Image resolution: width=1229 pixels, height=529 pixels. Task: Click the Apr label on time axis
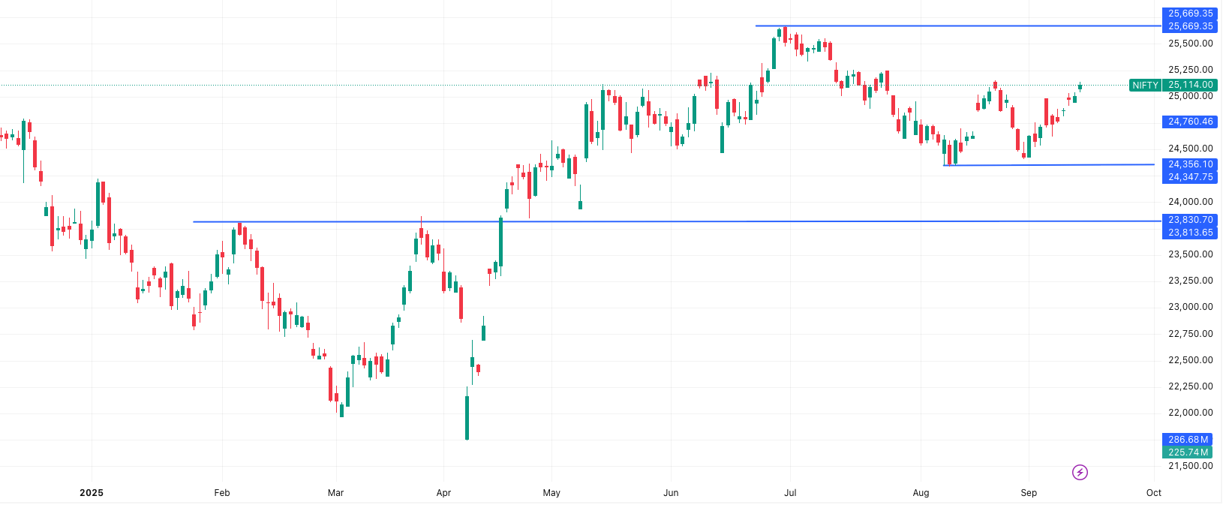pyautogui.click(x=443, y=493)
